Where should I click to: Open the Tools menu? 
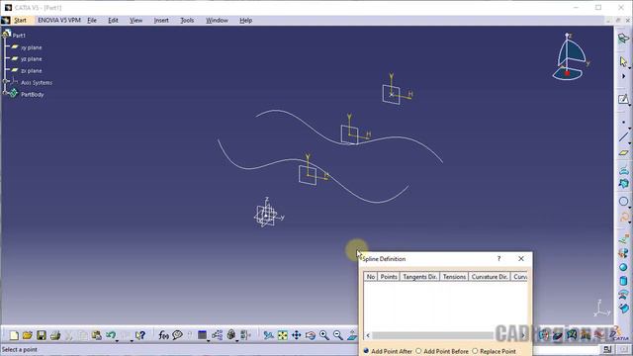click(187, 20)
